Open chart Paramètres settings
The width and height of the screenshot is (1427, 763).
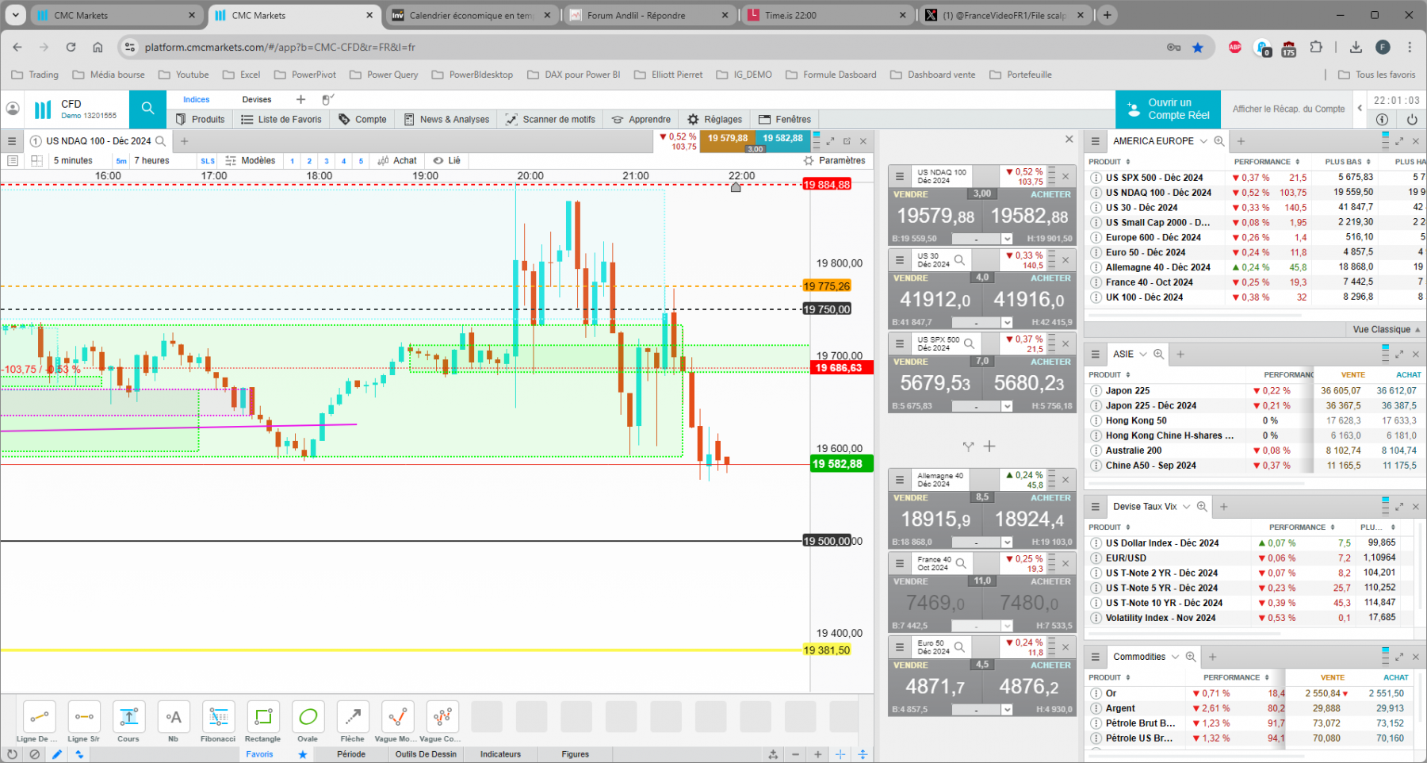click(x=835, y=160)
